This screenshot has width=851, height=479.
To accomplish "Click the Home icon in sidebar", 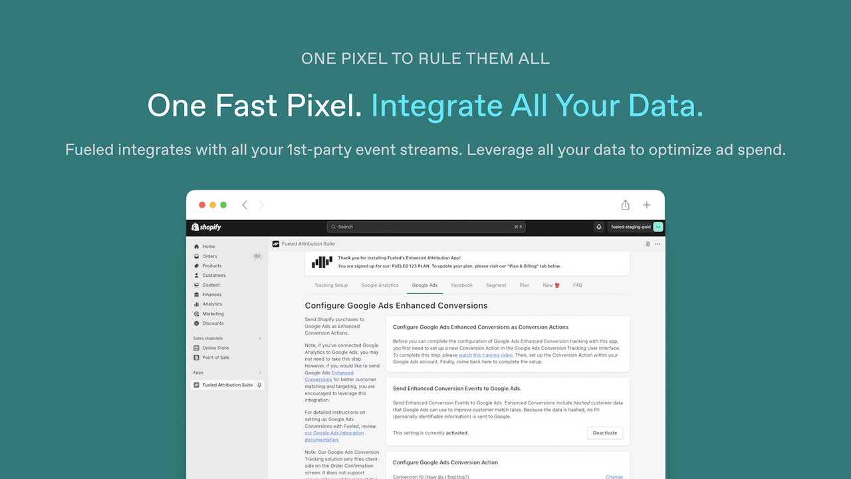I will tap(196, 247).
